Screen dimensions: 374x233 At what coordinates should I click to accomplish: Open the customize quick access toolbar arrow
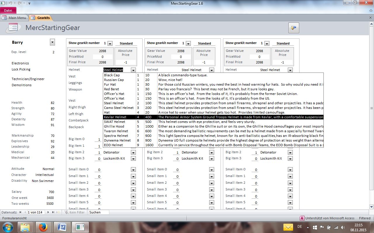[29, 3]
